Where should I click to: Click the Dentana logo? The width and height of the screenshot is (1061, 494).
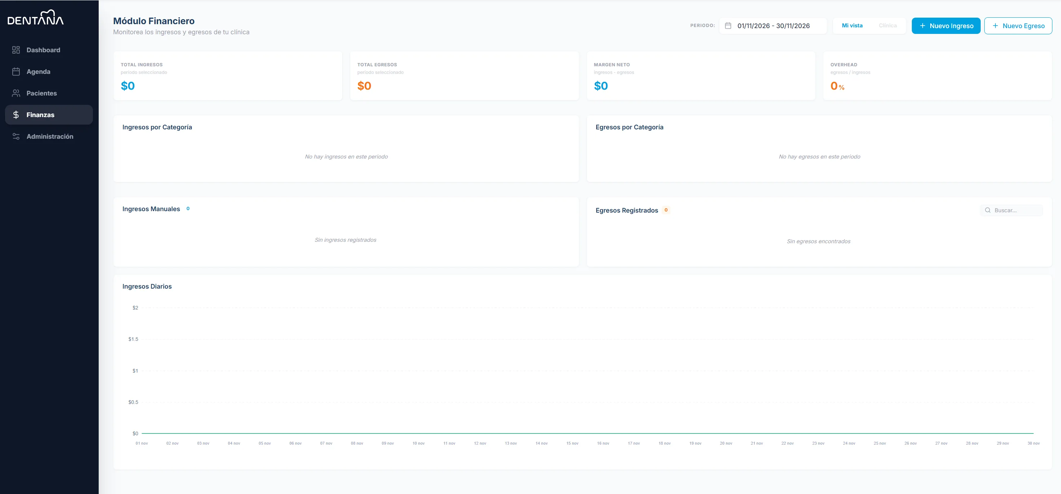[x=35, y=18]
